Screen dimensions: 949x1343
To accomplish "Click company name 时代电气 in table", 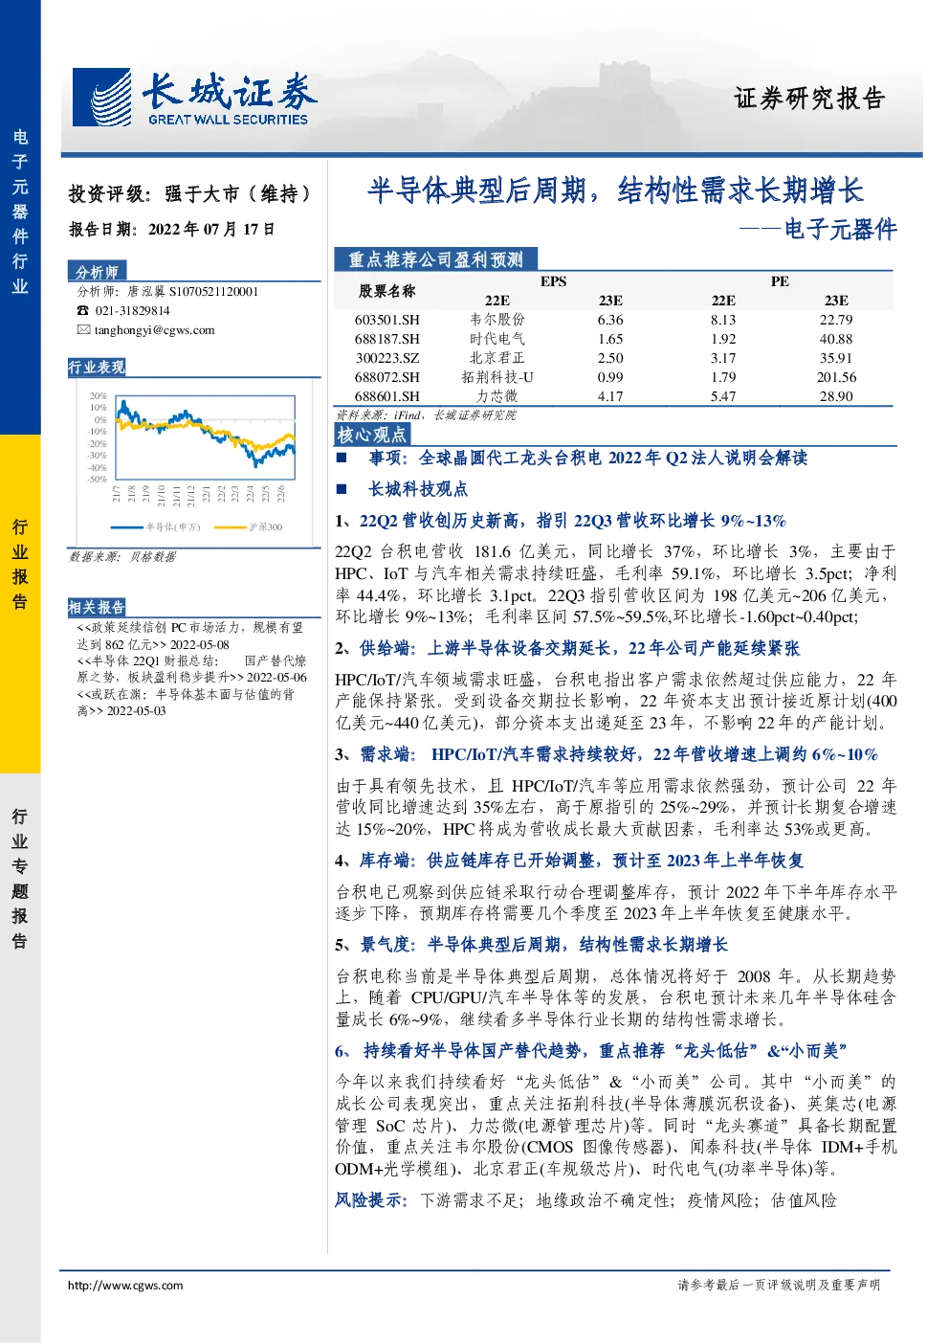I will [497, 339].
